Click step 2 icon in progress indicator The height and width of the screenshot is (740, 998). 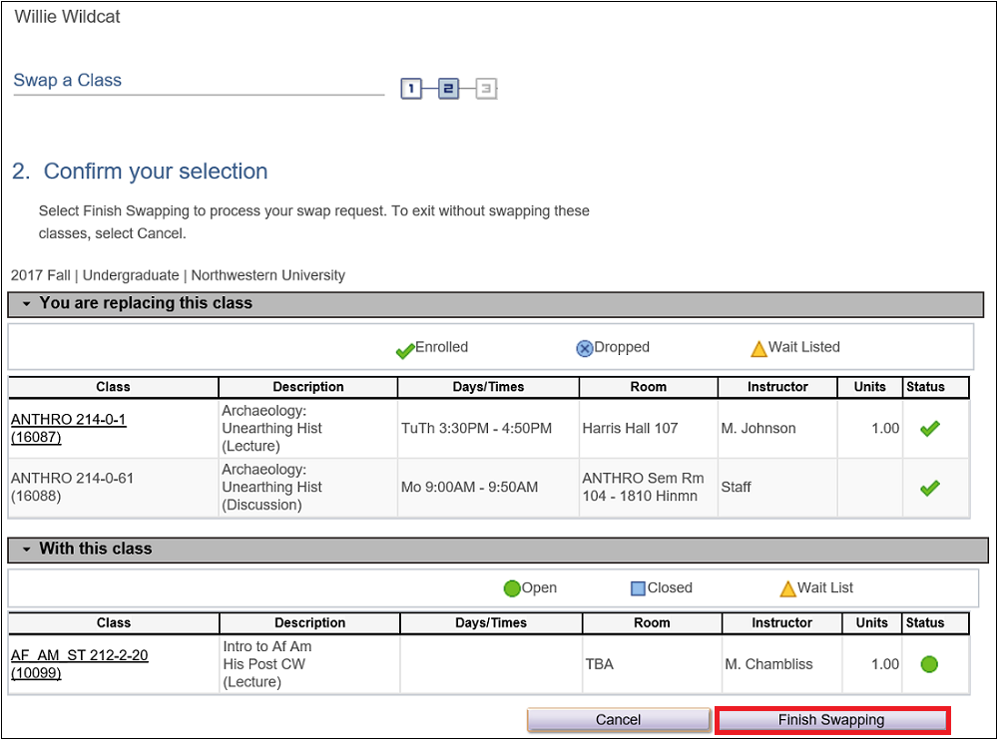[x=448, y=89]
